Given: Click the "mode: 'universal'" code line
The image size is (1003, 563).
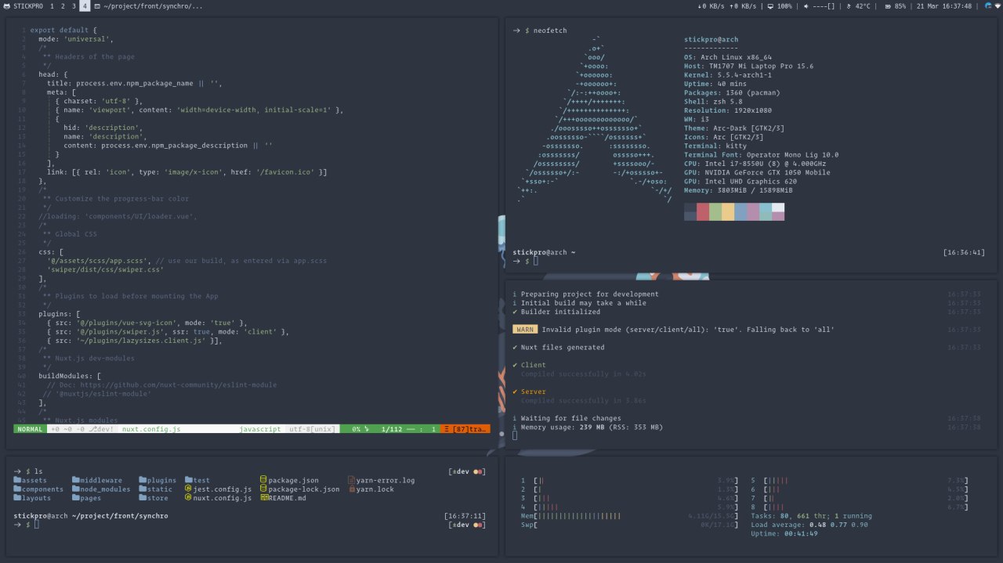Looking at the screenshot, I should coord(76,38).
